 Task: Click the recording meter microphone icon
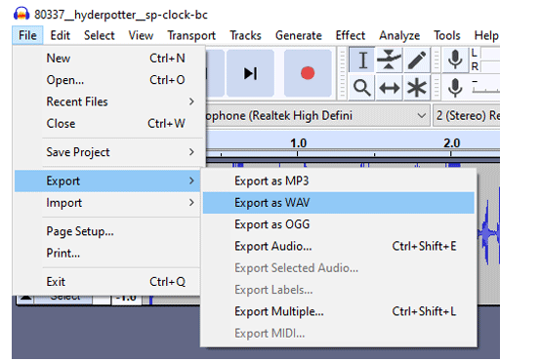click(x=455, y=60)
